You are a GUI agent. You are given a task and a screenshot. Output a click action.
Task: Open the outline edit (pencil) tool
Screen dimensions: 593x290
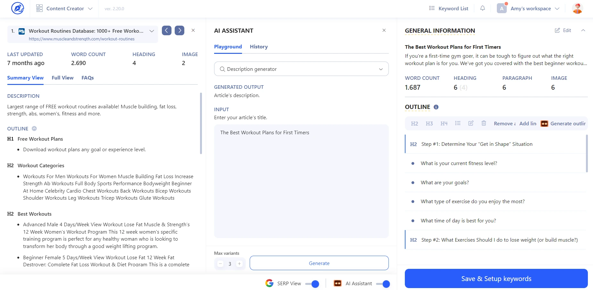471,123
